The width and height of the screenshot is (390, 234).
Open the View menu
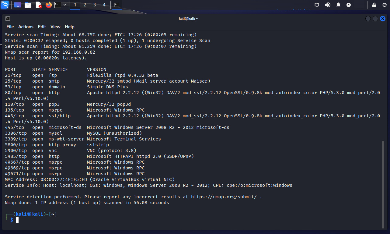click(55, 27)
